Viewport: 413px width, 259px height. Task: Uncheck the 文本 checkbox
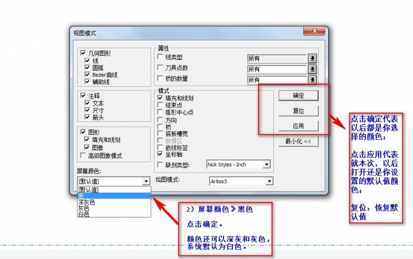(x=87, y=103)
